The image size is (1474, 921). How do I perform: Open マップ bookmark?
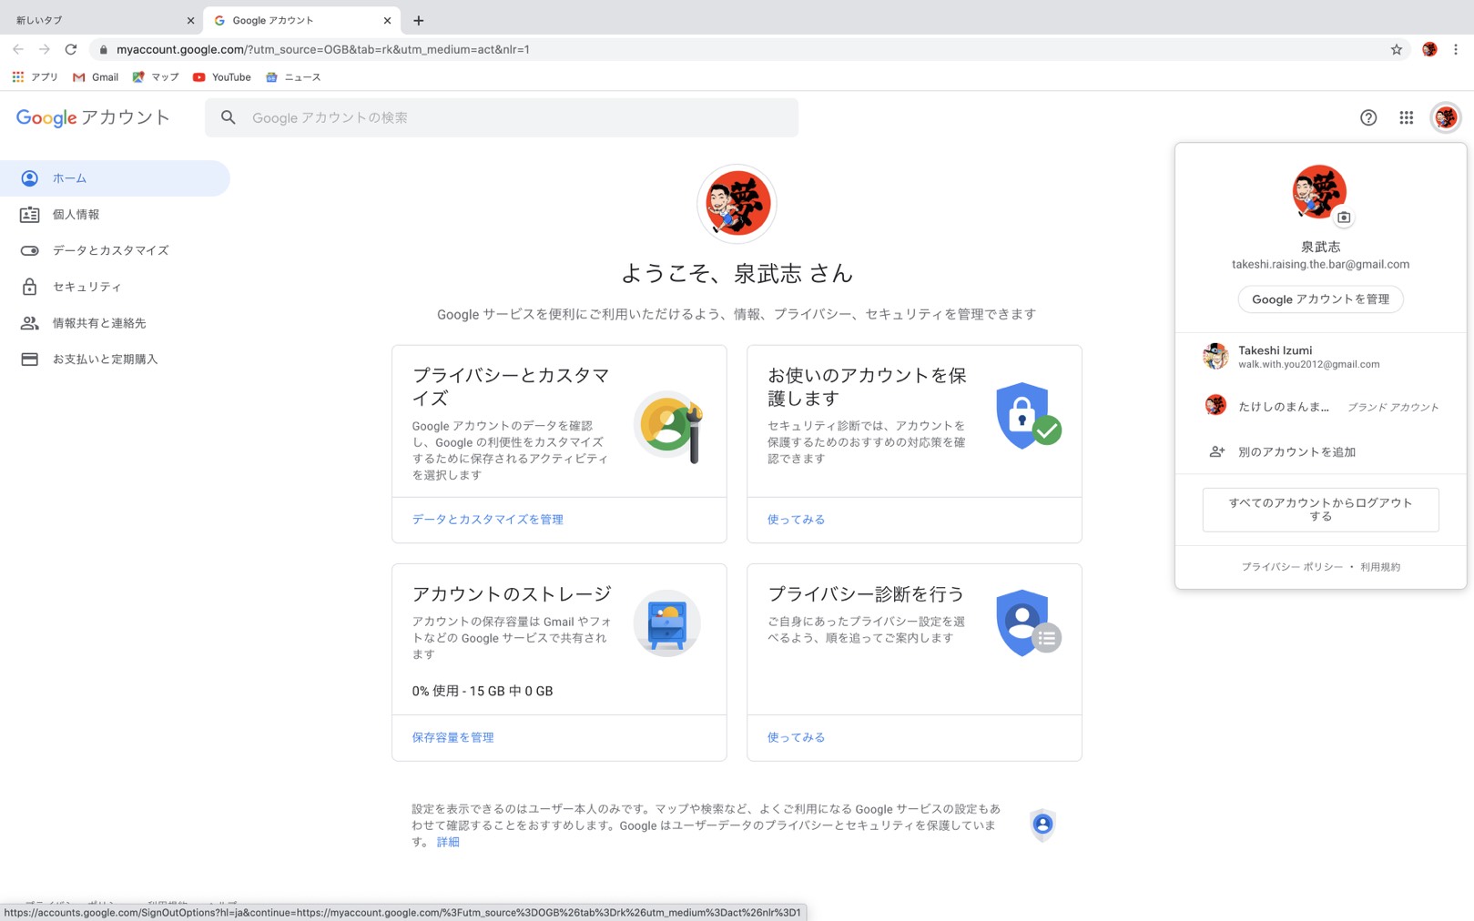point(156,77)
